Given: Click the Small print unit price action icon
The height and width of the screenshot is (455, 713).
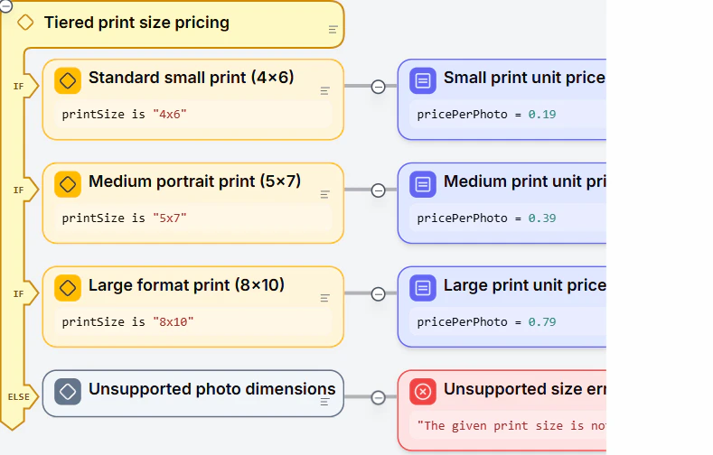Looking at the screenshot, I should point(423,81).
